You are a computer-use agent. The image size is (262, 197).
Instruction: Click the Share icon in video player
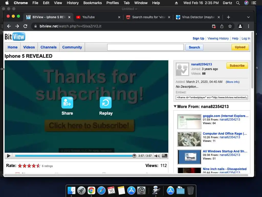pos(67,103)
